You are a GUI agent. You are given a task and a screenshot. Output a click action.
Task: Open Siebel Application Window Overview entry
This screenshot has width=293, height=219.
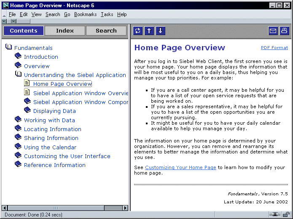pos(81,93)
